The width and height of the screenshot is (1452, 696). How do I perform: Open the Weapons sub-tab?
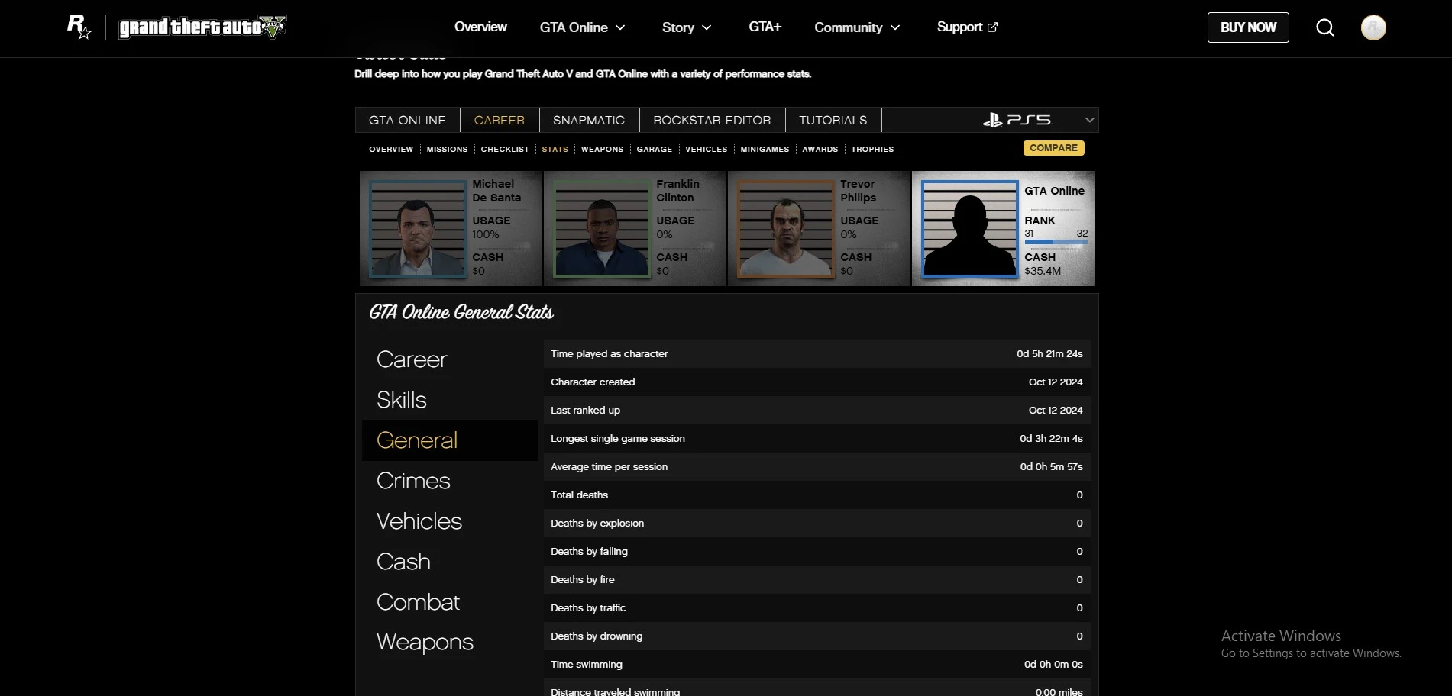click(x=602, y=149)
